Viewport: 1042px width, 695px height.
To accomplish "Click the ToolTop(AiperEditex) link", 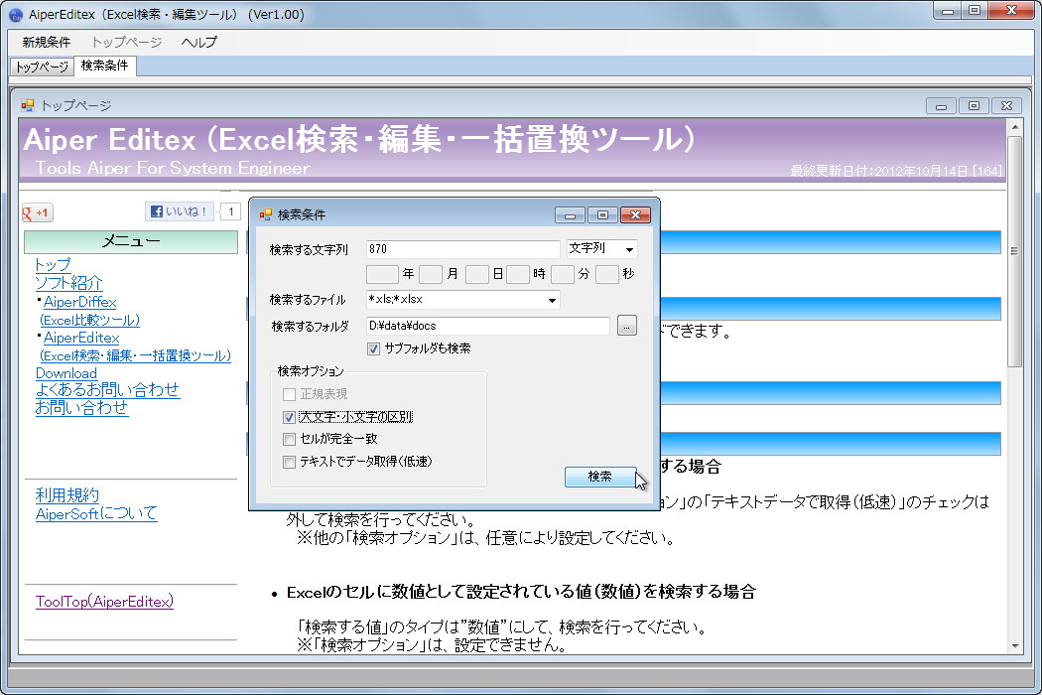I will 103,602.
